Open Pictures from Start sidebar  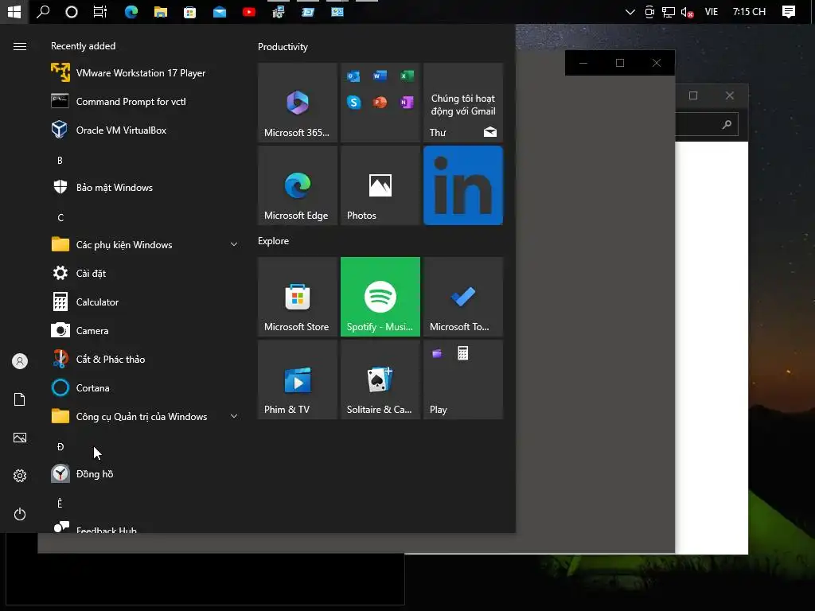point(20,438)
